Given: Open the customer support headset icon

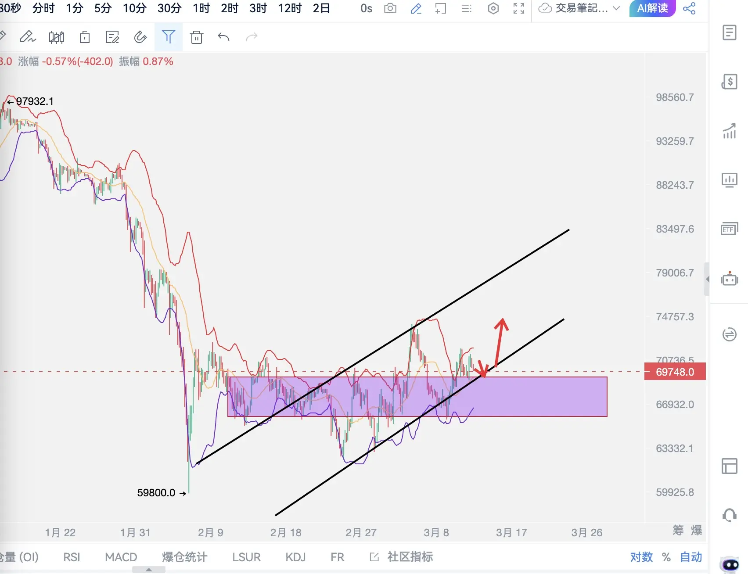Looking at the screenshot, I should click(x=729, y=515).
